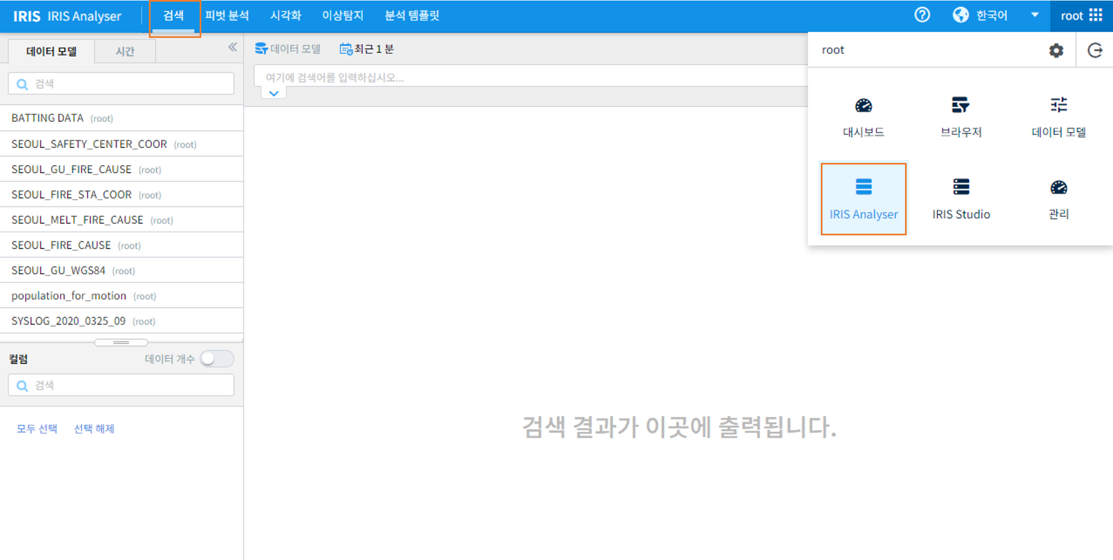
Task: Select SEOUL_GU_FIRE_CAUSE model
Action: coord(122,169)
